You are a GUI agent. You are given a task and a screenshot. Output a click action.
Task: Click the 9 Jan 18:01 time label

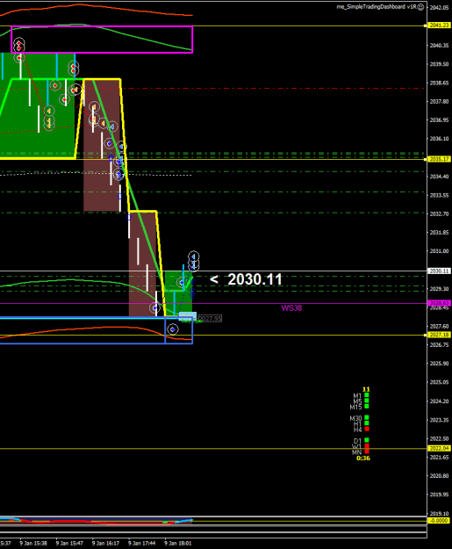[x=177, y=544]
